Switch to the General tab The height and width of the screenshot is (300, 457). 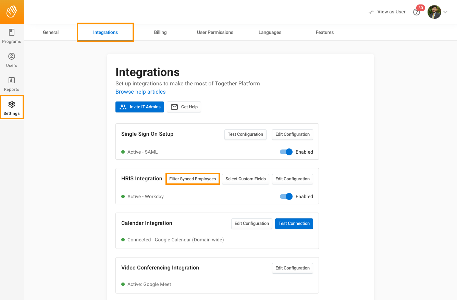[x=51, y=32]
